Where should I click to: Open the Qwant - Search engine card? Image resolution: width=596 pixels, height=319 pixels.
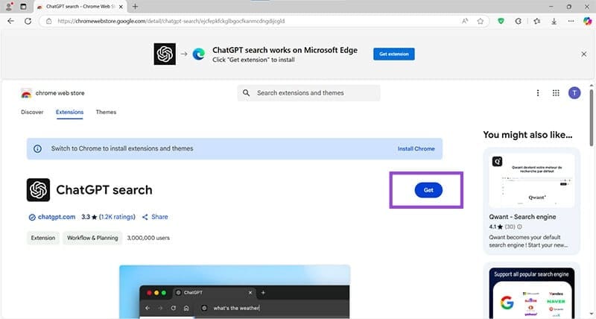[x=531, y=201]
